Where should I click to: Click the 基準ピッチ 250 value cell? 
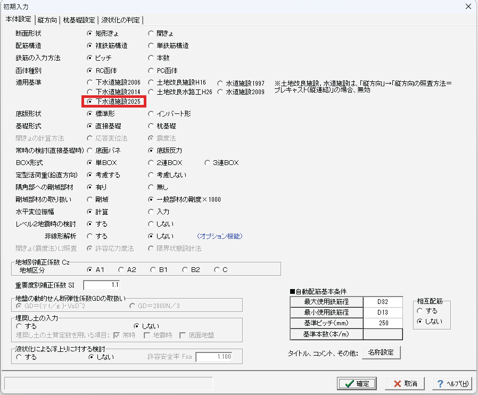coord(383,323)
